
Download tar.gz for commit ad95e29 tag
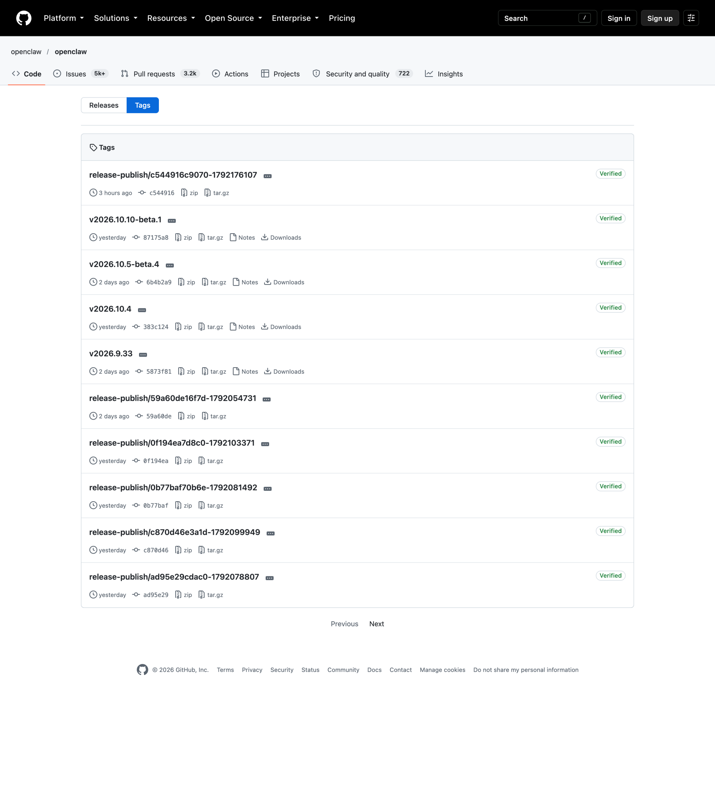211,595
